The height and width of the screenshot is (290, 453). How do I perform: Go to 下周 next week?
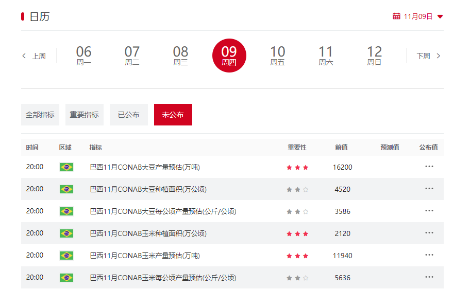coord(423,56)
